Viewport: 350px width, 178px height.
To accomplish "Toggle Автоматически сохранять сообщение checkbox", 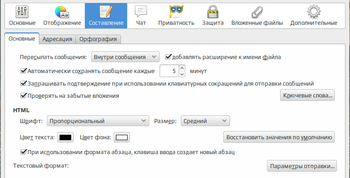I will pos(23,71).
